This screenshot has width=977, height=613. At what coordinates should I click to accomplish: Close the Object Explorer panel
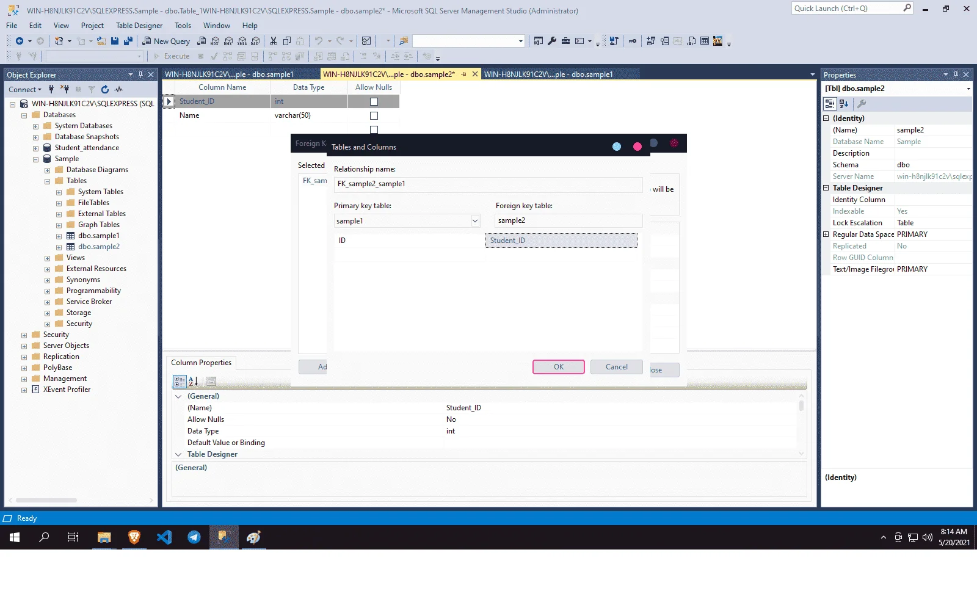point(151,74)
